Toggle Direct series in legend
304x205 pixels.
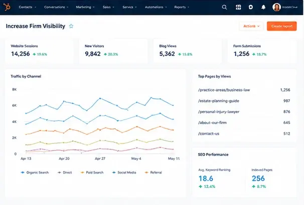click(65, 172)
